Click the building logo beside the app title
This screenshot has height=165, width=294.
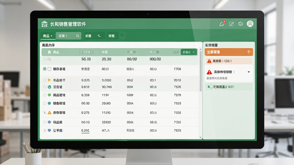point(45,24)
